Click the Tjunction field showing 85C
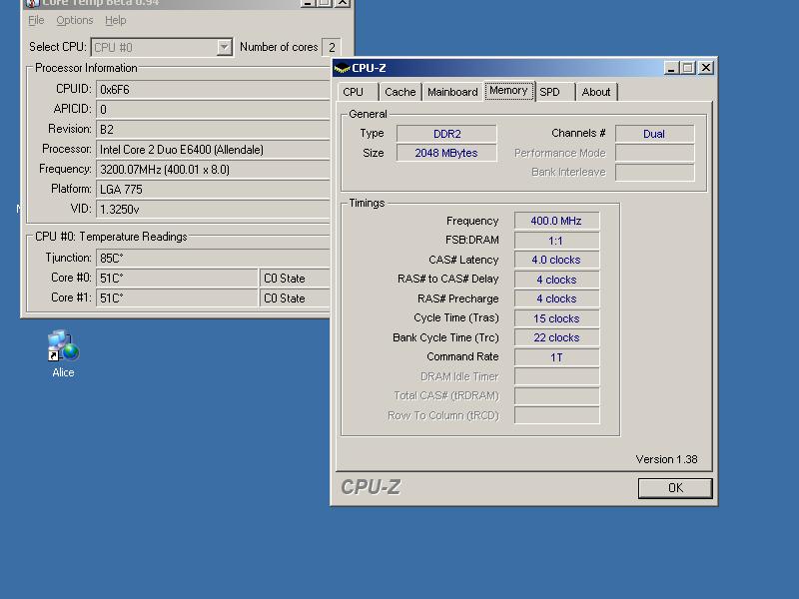Image resolution: width=799 pixels, height=599 pixels. point(213,258)
